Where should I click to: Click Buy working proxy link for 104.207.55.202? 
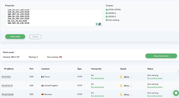[155, 96]
